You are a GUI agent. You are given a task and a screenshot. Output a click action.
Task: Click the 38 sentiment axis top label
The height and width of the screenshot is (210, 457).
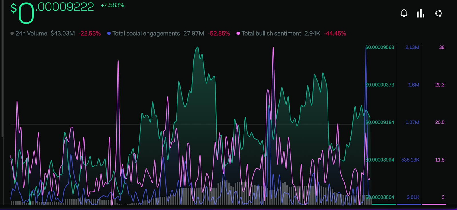tap(442, 47)
